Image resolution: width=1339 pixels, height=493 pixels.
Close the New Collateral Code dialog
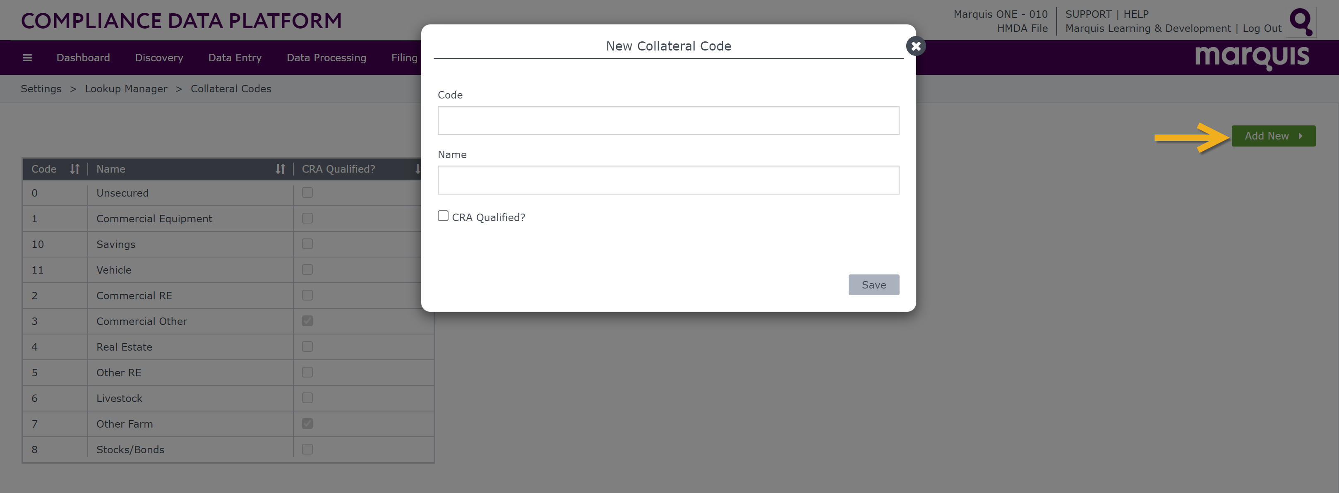coord(915,46)
